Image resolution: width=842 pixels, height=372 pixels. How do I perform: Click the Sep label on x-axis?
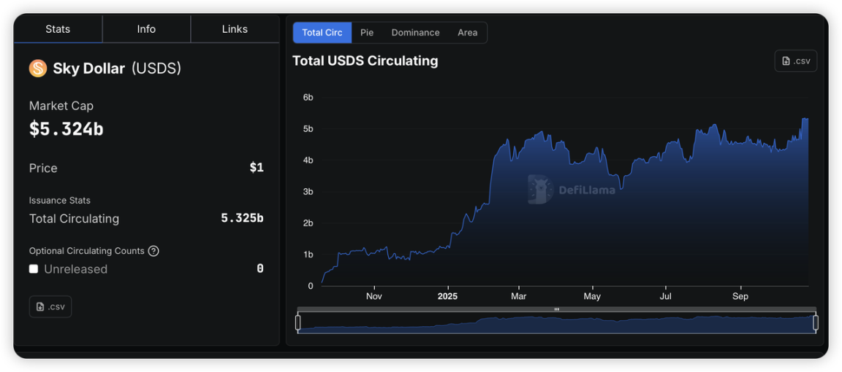(x=740, y=297)
